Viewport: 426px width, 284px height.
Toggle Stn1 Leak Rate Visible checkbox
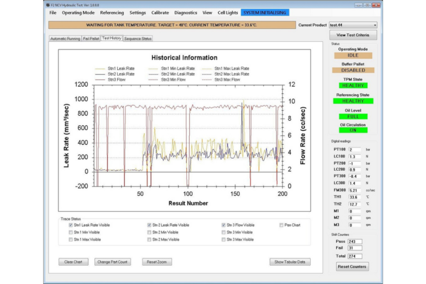(70, 225)
